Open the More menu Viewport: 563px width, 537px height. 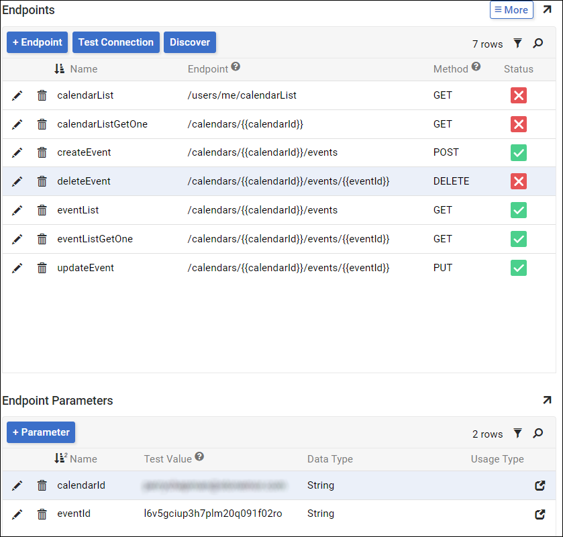click(x=511, y=10)
